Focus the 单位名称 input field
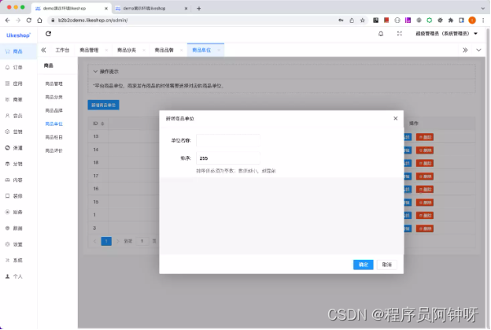The image size is (491, 330). pyautogui.click(x=228, y=140)
